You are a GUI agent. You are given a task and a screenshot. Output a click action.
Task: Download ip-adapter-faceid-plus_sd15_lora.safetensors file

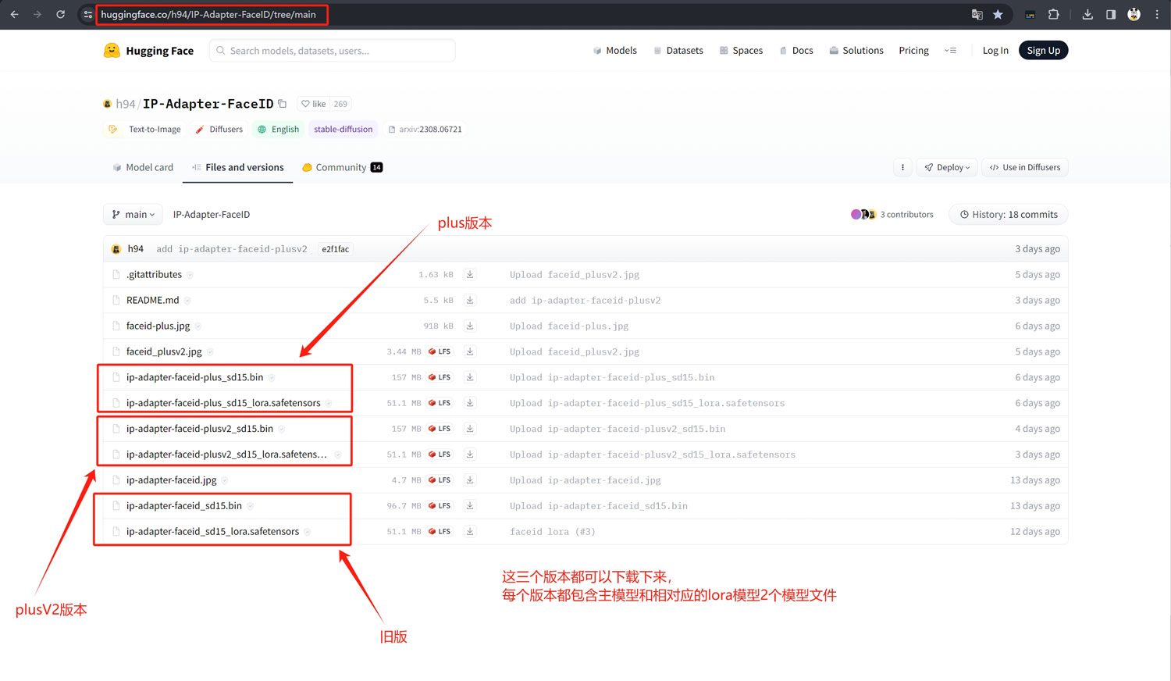tap(470, 403)
